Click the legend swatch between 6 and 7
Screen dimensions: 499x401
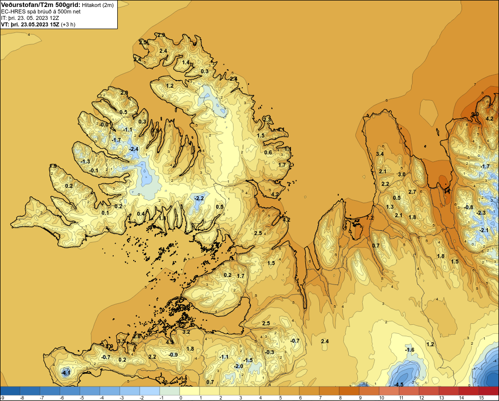(x=309, y=391)
